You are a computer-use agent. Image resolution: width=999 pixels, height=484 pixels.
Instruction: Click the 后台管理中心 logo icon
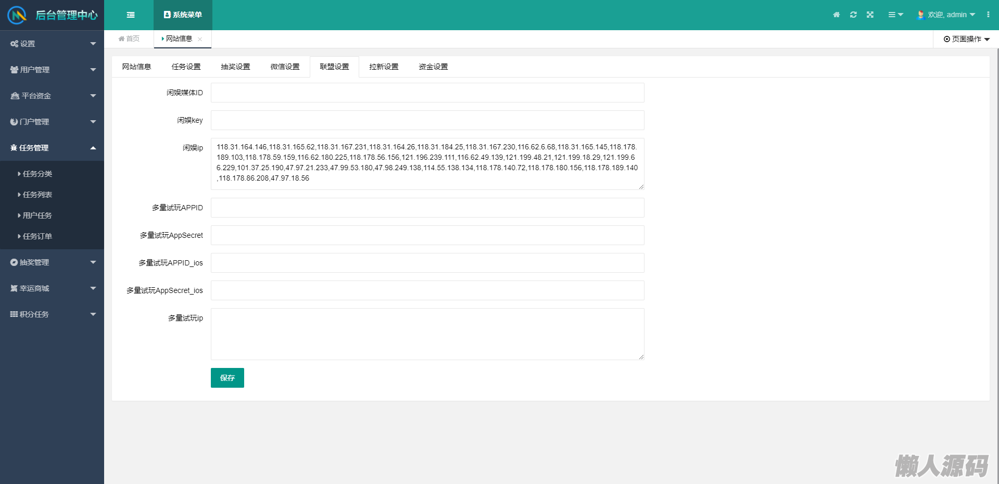[x=17, y=15]
